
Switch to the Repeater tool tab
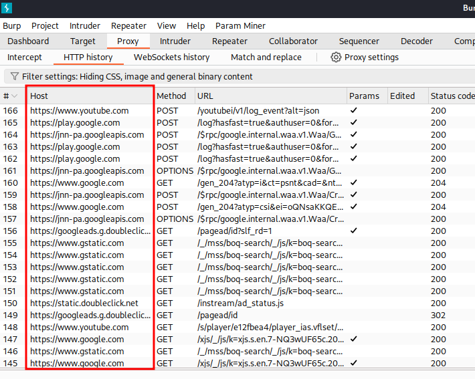pyautogui.click(x=229, y=41)
